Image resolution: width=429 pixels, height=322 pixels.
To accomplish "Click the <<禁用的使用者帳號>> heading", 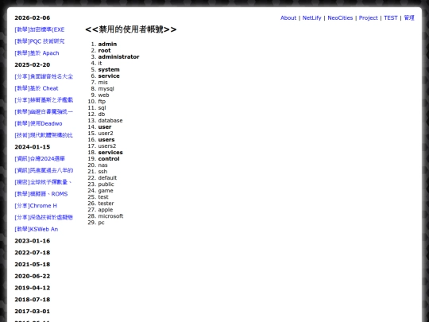I will click(131, 29).
